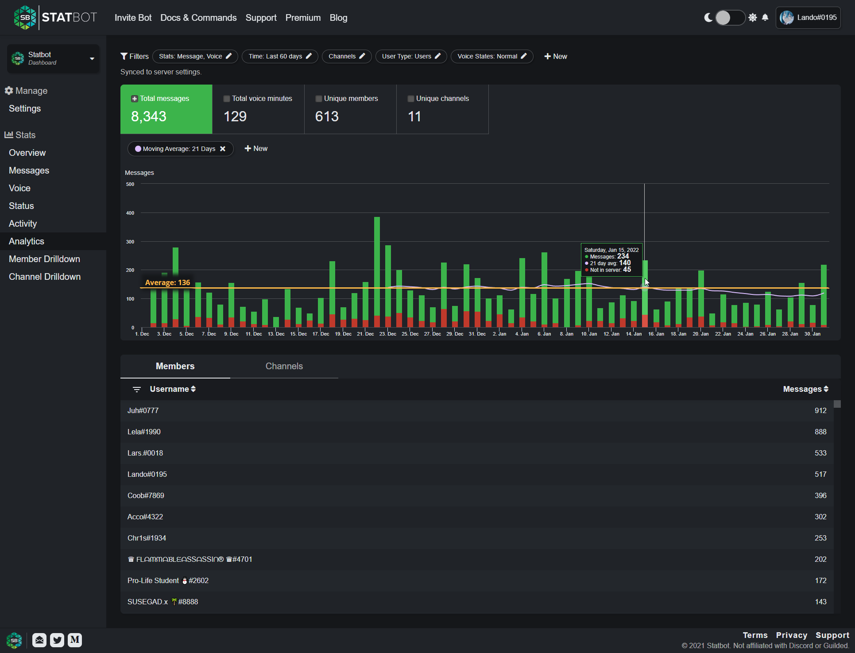The image size is (855, 653).
Task: Edit Channels filter via pencil icon
Action: [362, 56]
